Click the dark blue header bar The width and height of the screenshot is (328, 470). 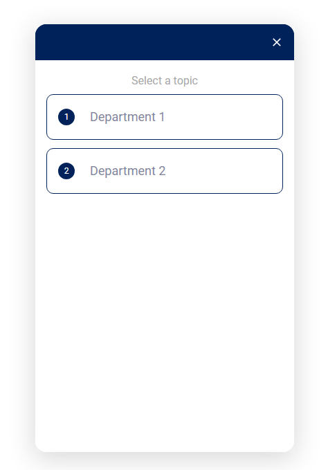[165, 42]
